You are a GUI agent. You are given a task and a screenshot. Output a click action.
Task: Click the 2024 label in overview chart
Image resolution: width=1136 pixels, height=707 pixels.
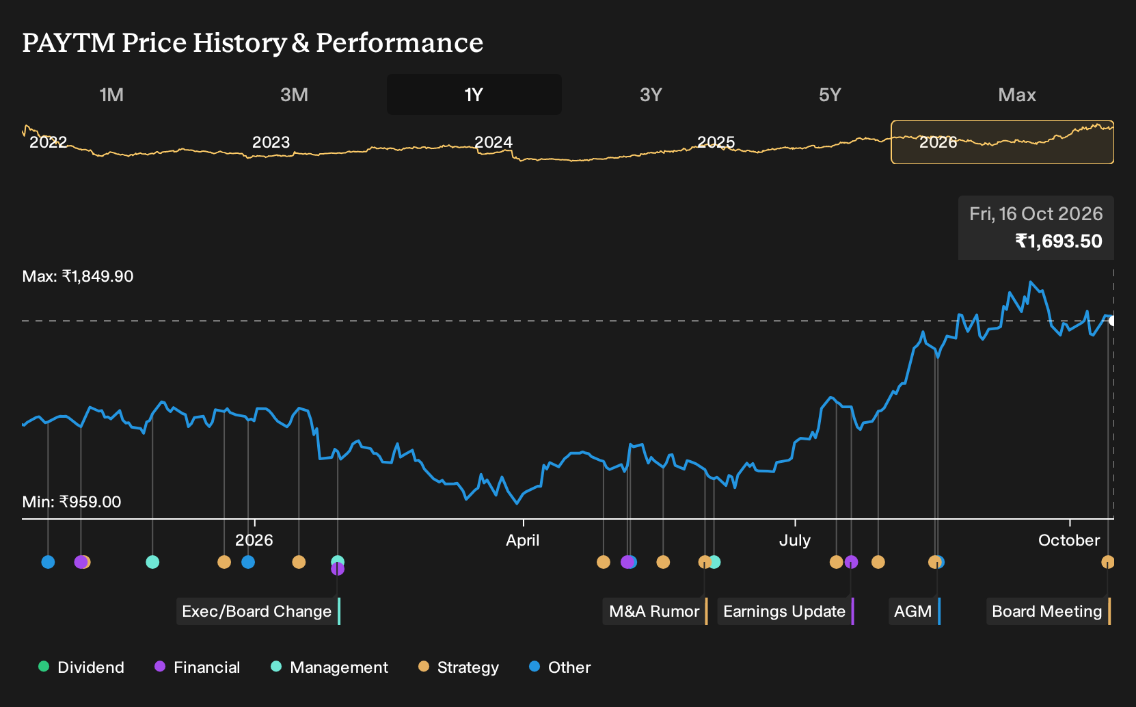pos(493,142)
